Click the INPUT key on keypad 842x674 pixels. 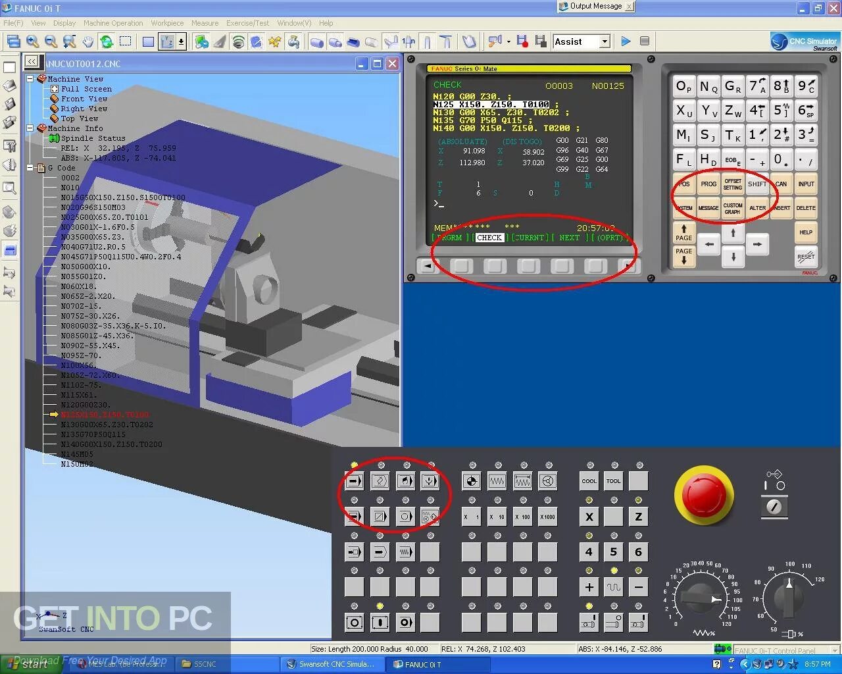[x=806, y=184]
